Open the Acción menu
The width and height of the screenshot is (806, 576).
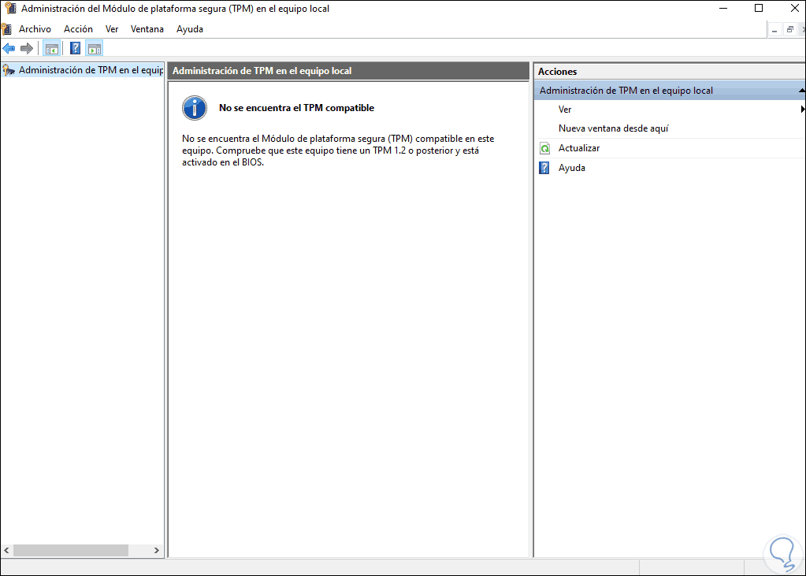[78, 29]
